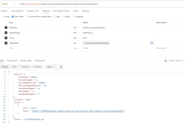This screenshot has height=126, width=188.
Task: Open the Params tab
Action: point(4,11)
